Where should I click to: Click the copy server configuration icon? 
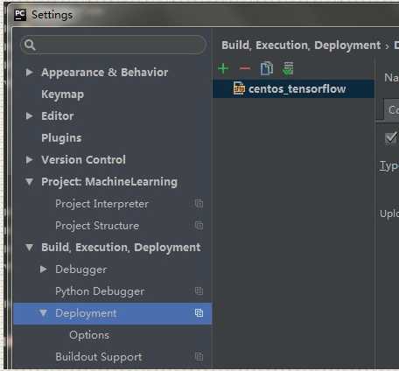[267, 68]
